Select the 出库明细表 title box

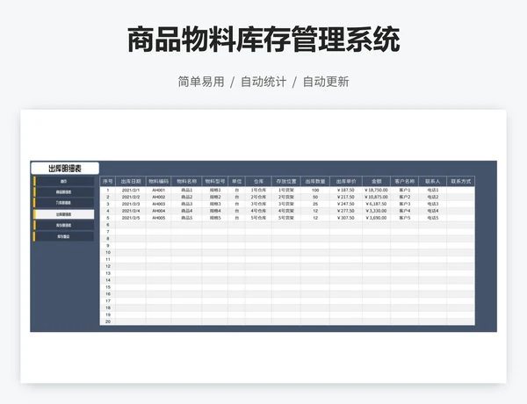coord(65,169)
